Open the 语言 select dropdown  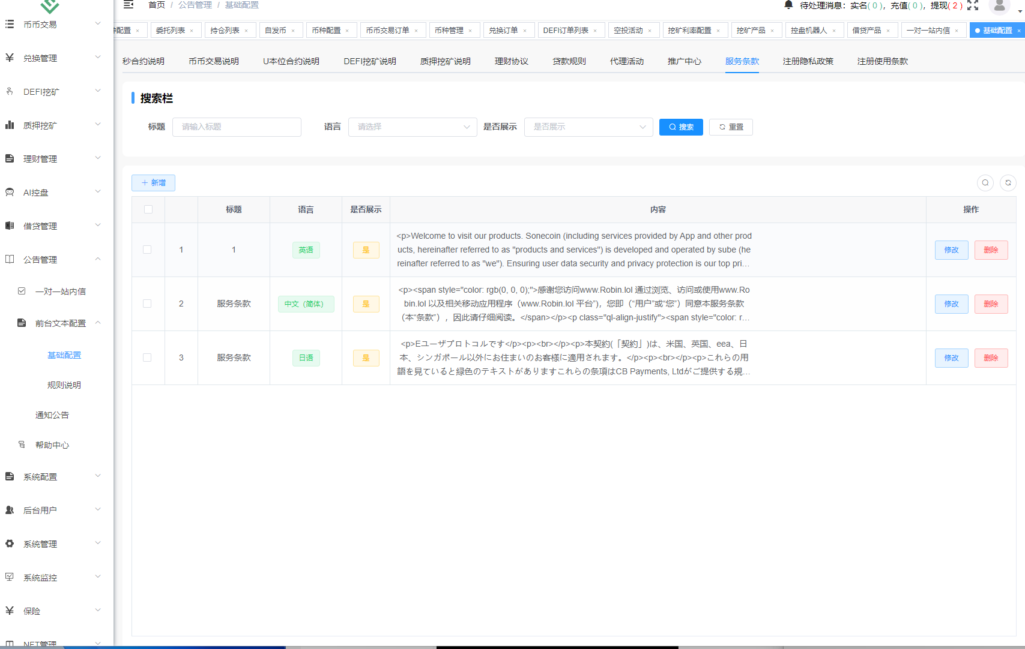point(413,127)
